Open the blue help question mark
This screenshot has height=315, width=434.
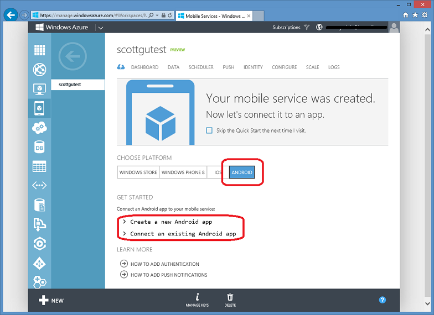pos(382,300)
